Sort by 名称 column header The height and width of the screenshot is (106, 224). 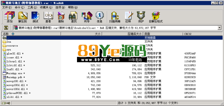click(x=31, y=34)
